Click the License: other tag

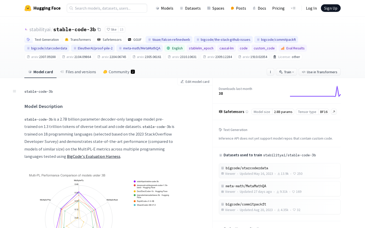point(287,57)
